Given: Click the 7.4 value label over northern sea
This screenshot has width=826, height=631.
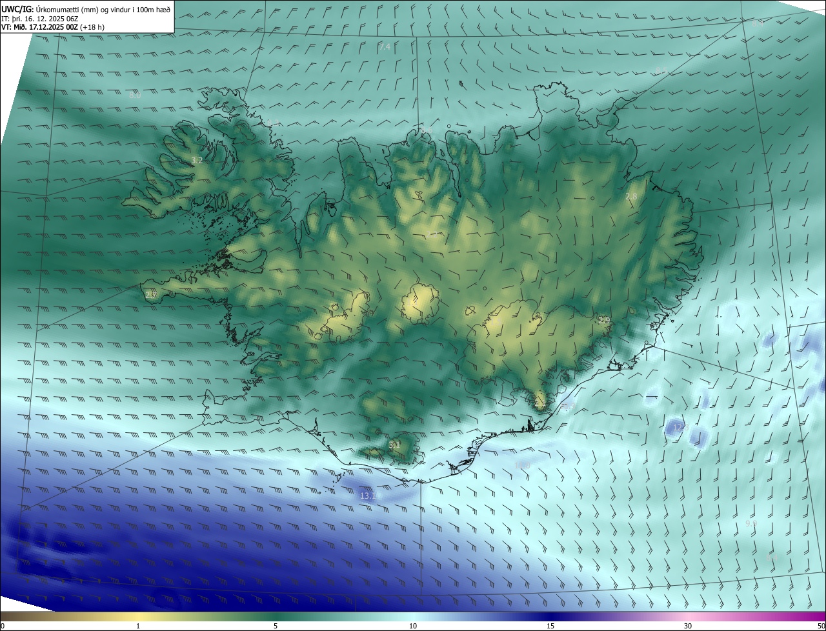Looking at the screenshot, I should [x=385, y=47].
